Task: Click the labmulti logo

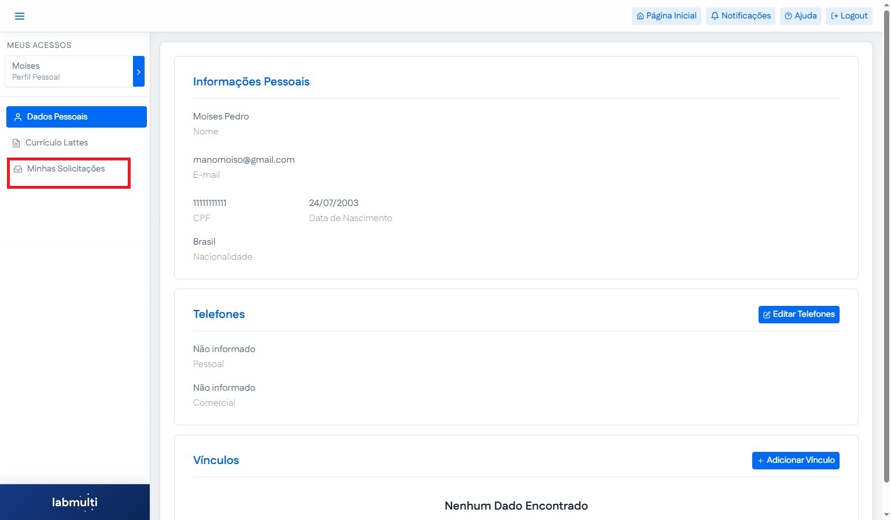Action: (75, 502)
